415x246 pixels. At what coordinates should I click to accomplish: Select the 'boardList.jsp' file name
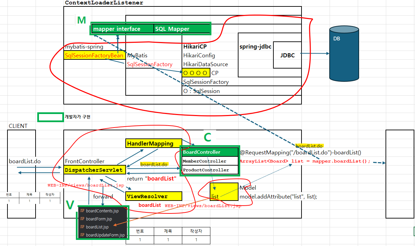point(97,227)
